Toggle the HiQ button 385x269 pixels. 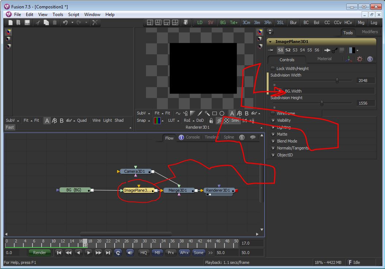click(144, 253)
